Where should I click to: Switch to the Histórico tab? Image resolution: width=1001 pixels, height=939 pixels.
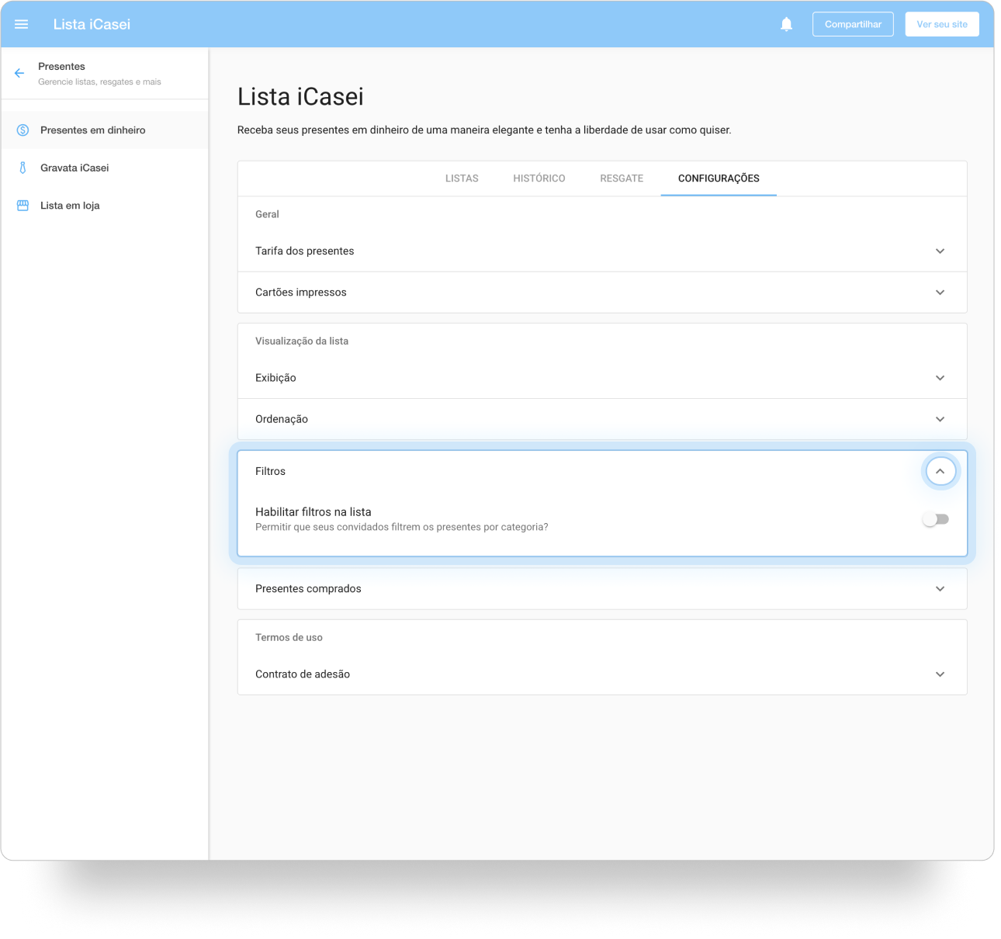(539, 178)
